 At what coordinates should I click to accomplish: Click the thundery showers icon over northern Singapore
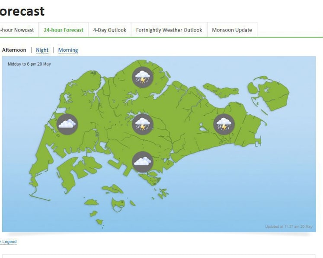pyautogui.click(x=143, y=77)
